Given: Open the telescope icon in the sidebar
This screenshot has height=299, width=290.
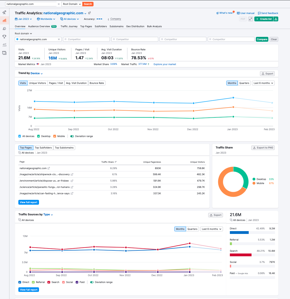Looking at the screenshot, I should click(x=4, y=12).
